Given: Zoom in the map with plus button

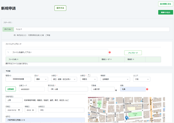Looking at the screenshot, I should pos(91,100).
